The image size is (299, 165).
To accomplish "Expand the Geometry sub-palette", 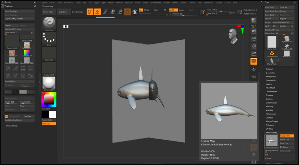I will click(x=270, y=73).
